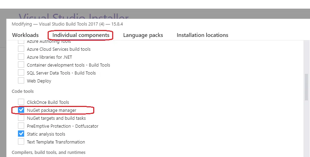Check SQL Server Data Tools - Build Tools
The image size is (310, 157).
click(21, 73)
